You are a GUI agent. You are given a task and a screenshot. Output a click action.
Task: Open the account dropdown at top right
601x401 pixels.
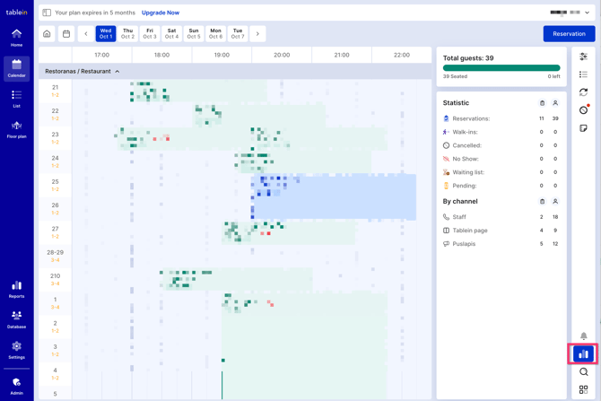571,13
